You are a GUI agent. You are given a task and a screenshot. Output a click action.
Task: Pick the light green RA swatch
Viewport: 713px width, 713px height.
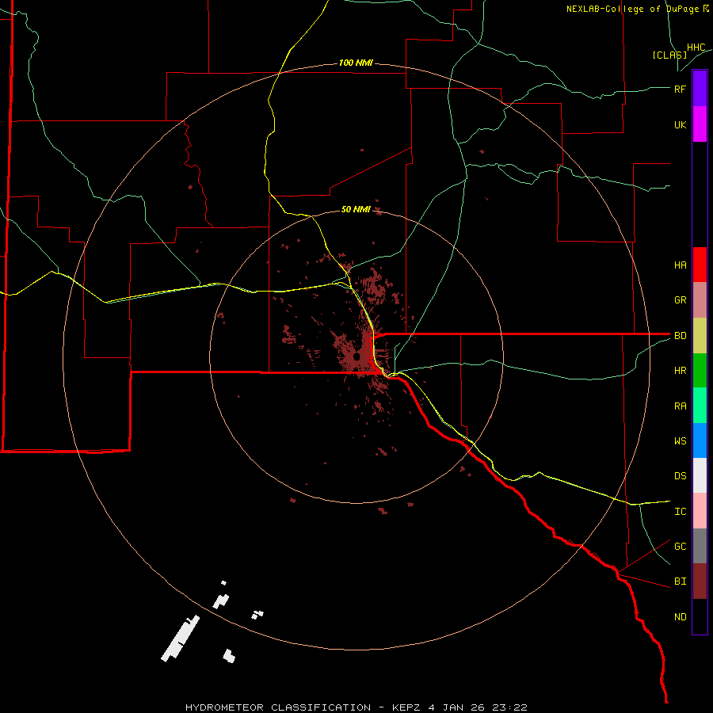click(x=700, y=406)
